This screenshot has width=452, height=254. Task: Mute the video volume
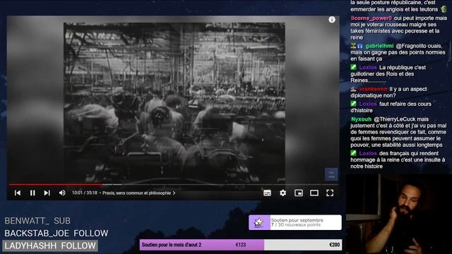pos(62,193)
